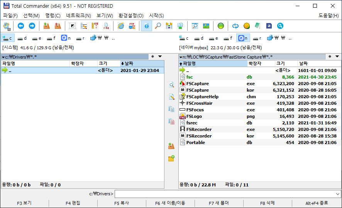
Task: Click the F7 새 폴더 button
Action: click(x=219, y=203)
